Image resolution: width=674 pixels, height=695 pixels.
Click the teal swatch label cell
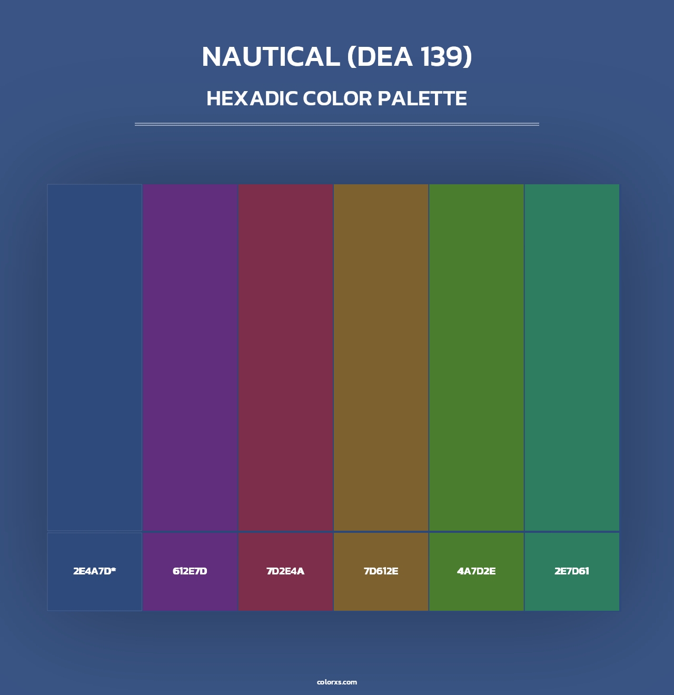(572, 571)
